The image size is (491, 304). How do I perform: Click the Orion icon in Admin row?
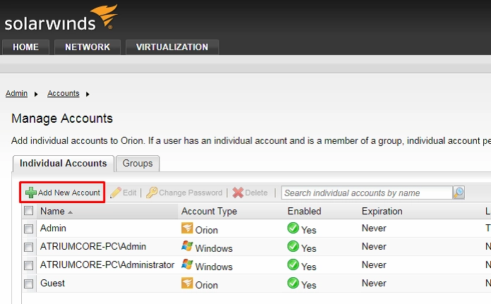pos(187,228)
